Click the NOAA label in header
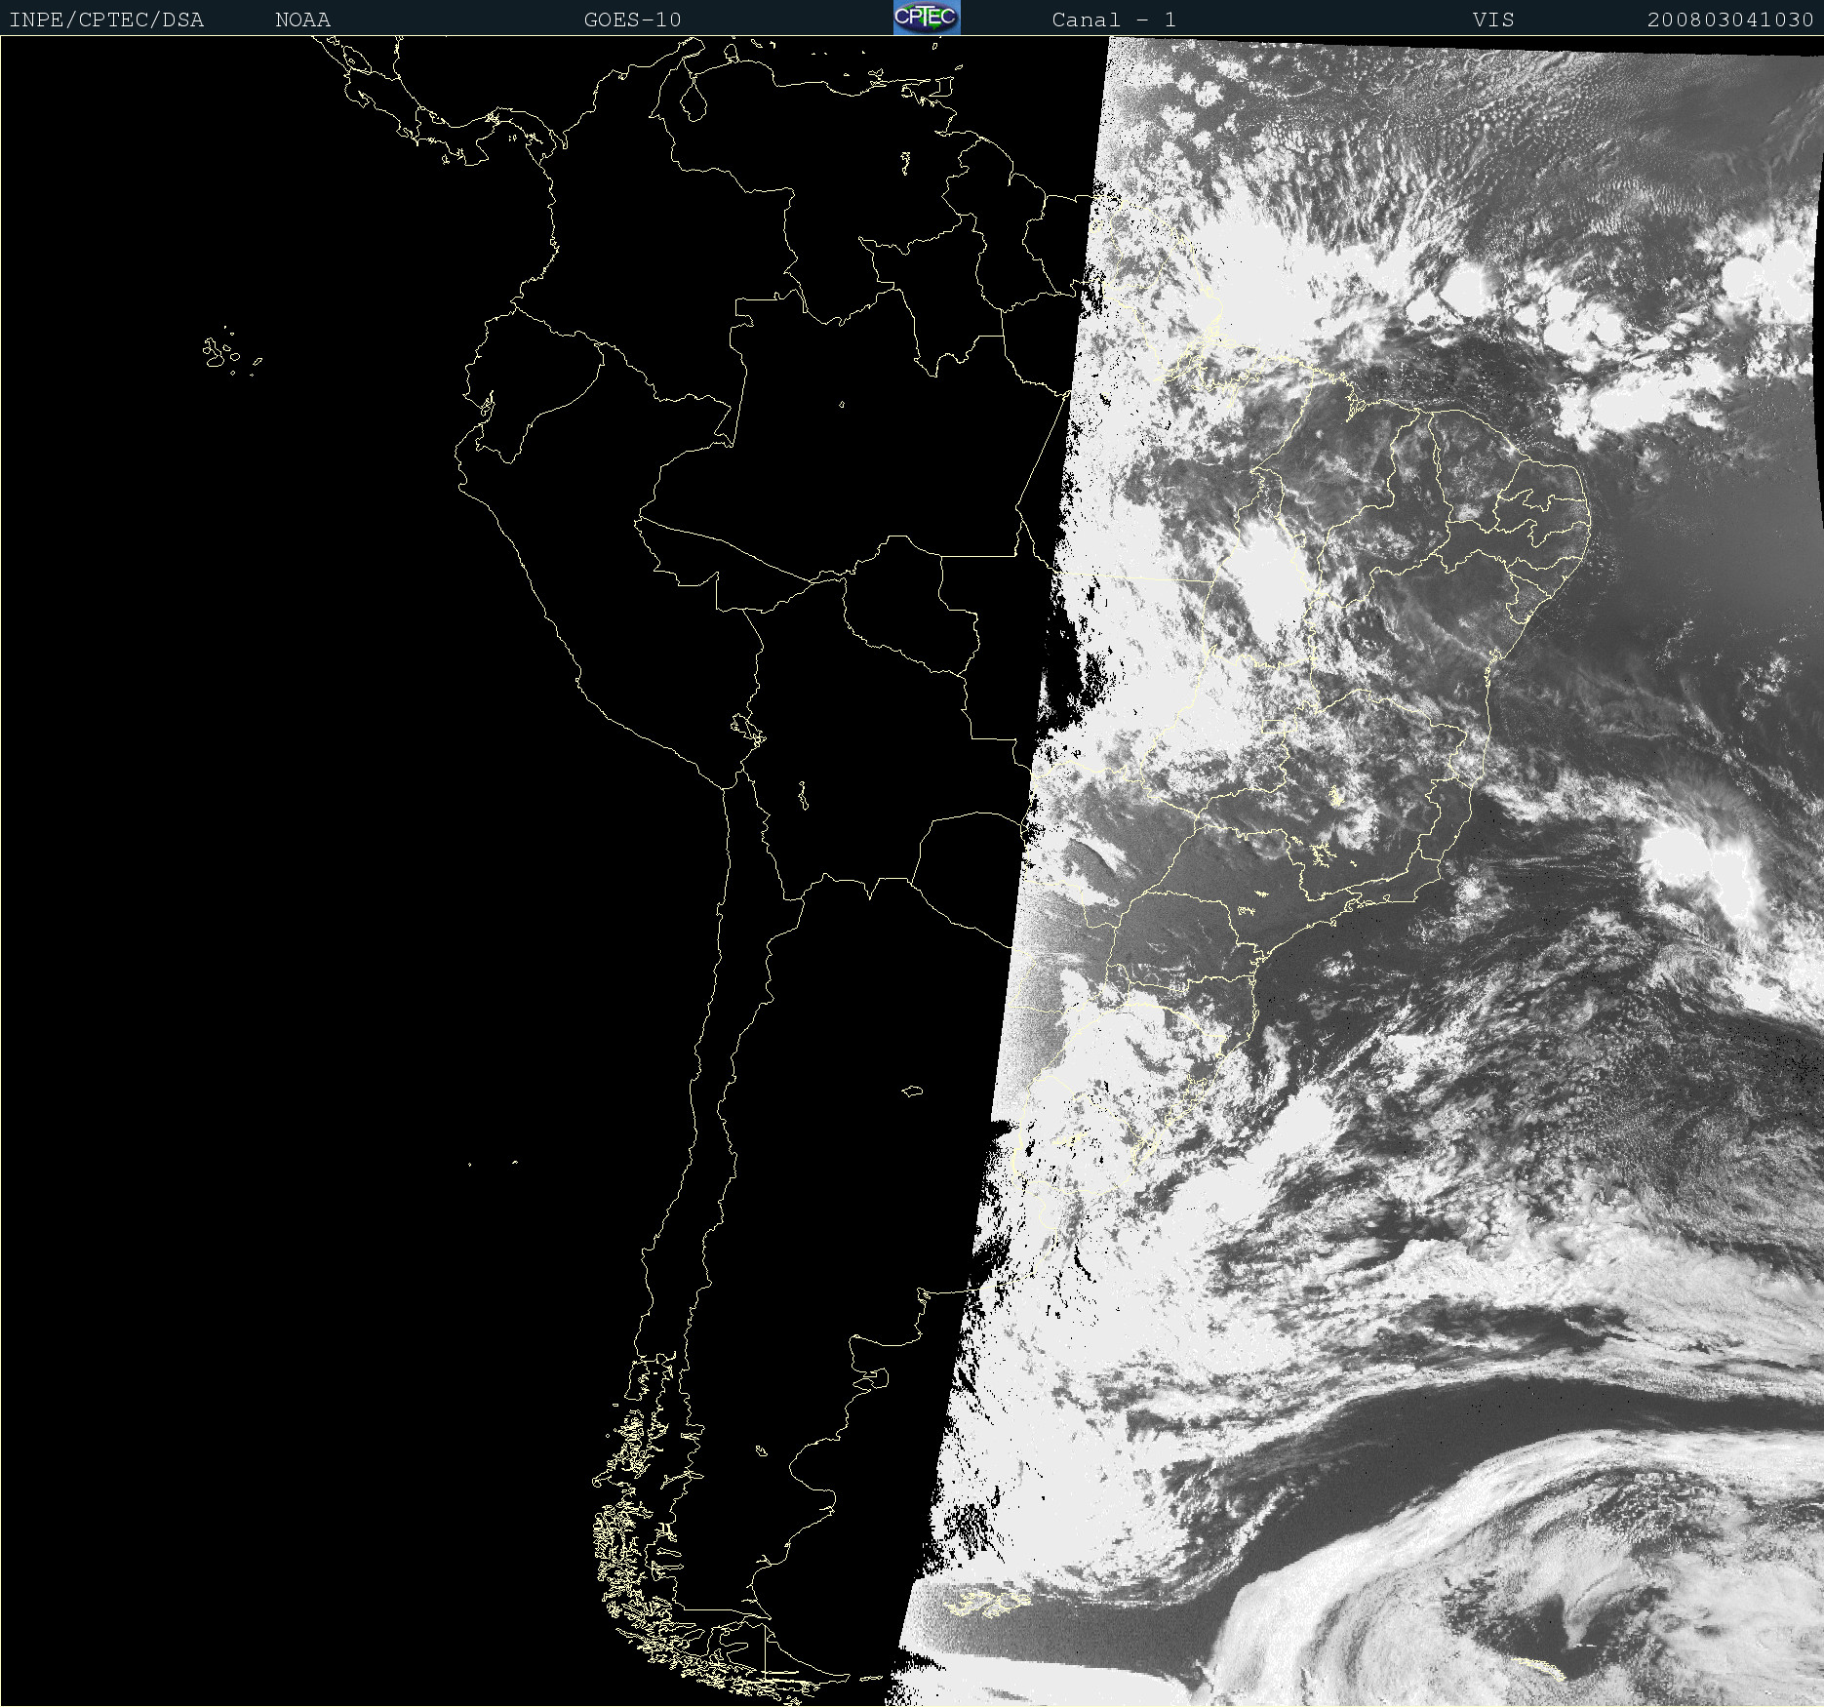The width and height of the screenshot is (1824, 1707). click(x=302, y=20)
